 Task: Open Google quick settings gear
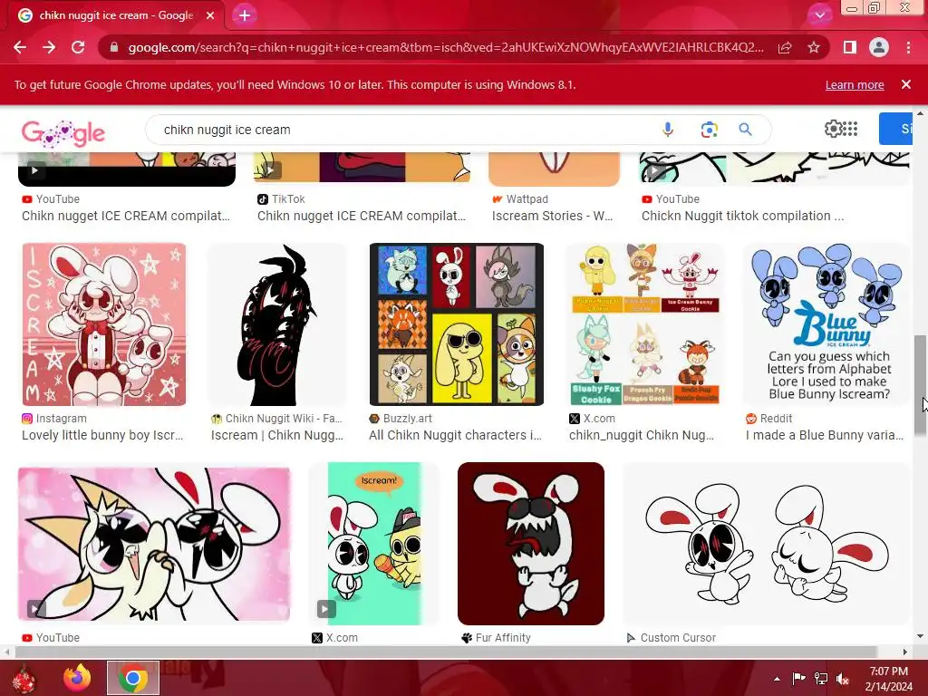point(833,129)
